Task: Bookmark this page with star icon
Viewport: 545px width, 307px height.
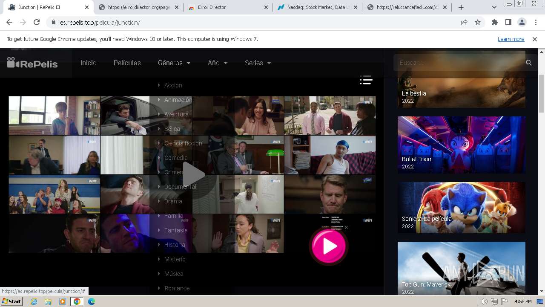Action: coord(478,22)
